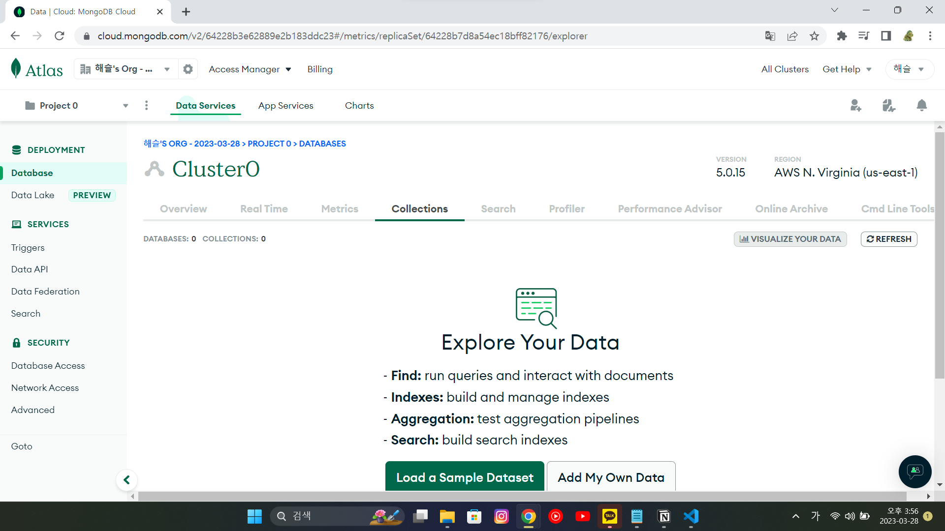Reload the browser page
This screenshot has height=531, width=945.
[x=60, y=36]
